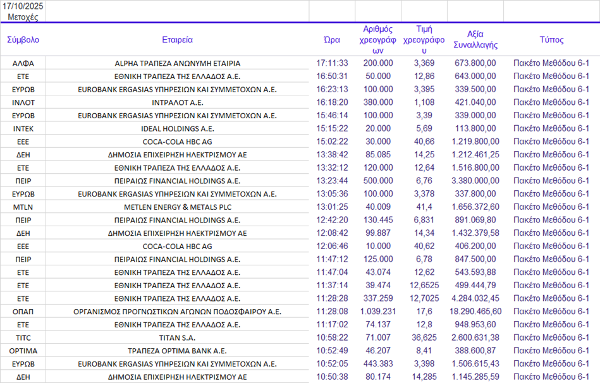Viewport: 600px width, 383px height.
Task: Click the ΙΝΛΟΤ symbol cell
Action: (x=23, y=102)
